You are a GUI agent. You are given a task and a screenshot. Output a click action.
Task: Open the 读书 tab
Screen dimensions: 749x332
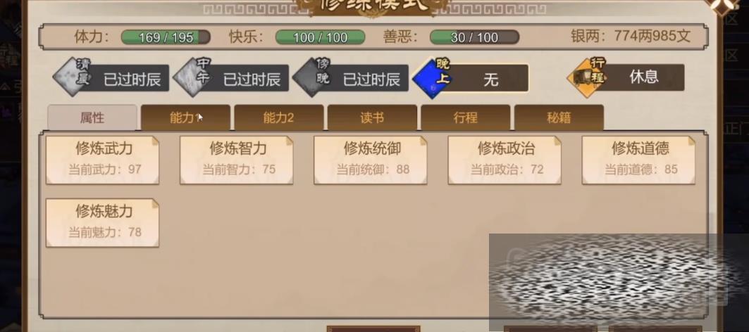pos(372,117)
